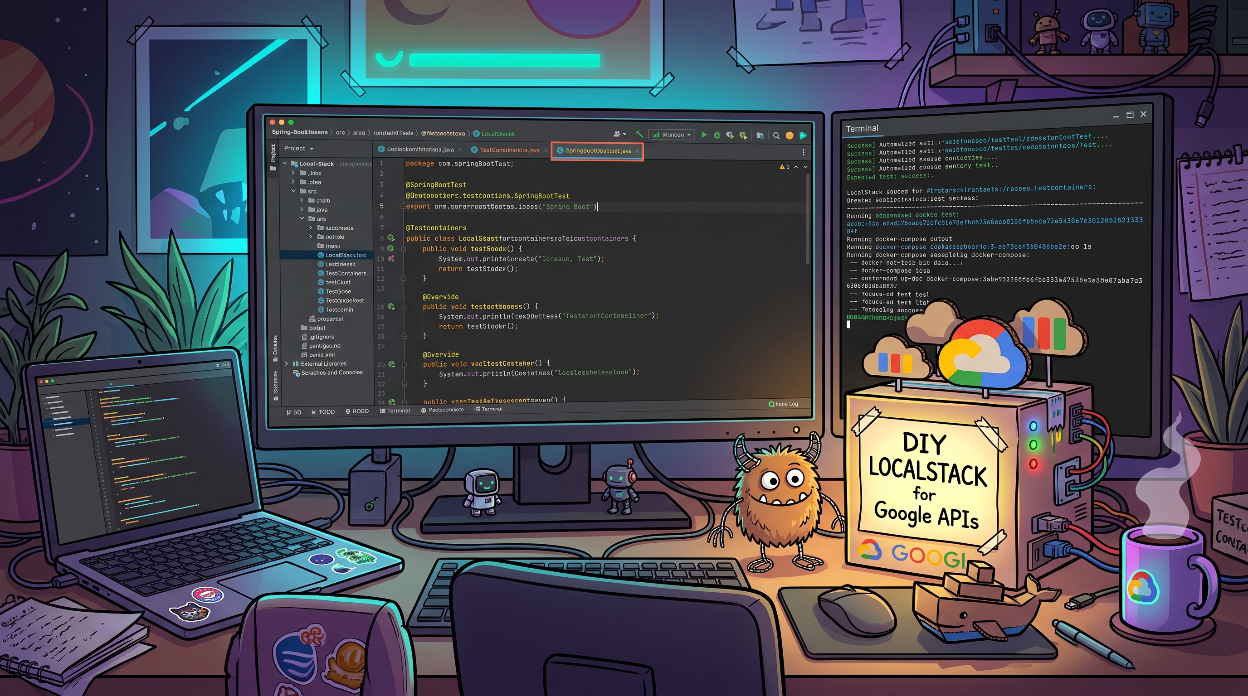The height and width of the screenshot is (696, 1248).
Task: Open the user accounts icon dropdown
Action: pos(619,134)
